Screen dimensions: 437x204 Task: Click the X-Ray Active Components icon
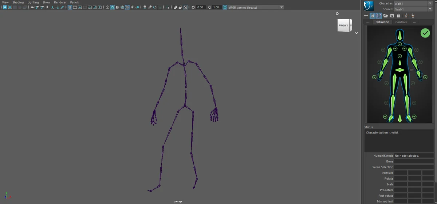pyautogui.click(x=180, y=7)
